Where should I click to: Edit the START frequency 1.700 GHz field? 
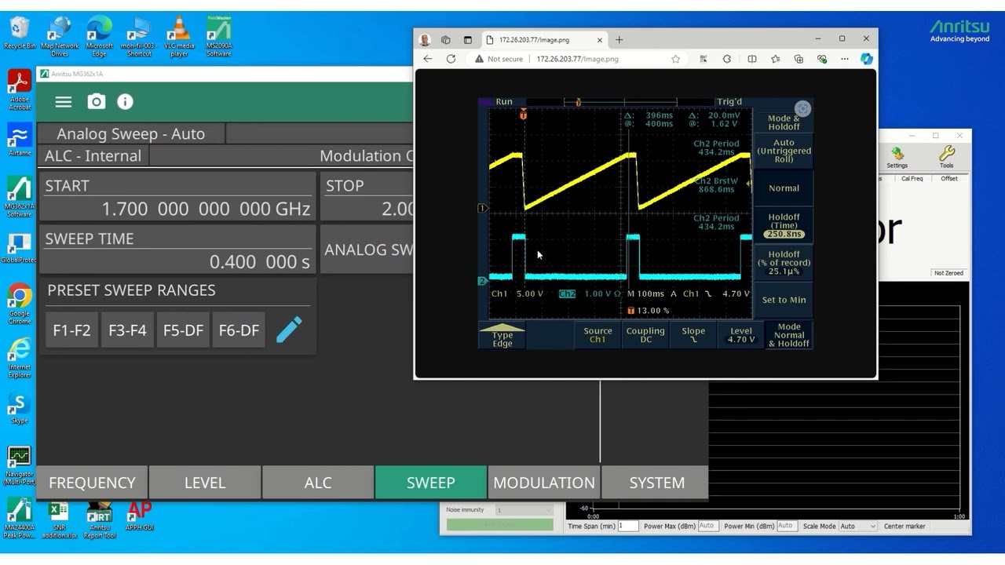[177, 197]
